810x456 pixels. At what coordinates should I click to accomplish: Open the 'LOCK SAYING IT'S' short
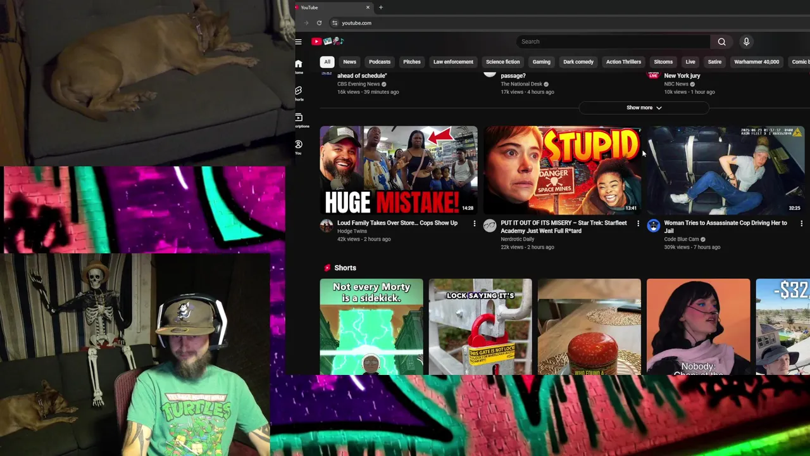[x=480, y=327]
